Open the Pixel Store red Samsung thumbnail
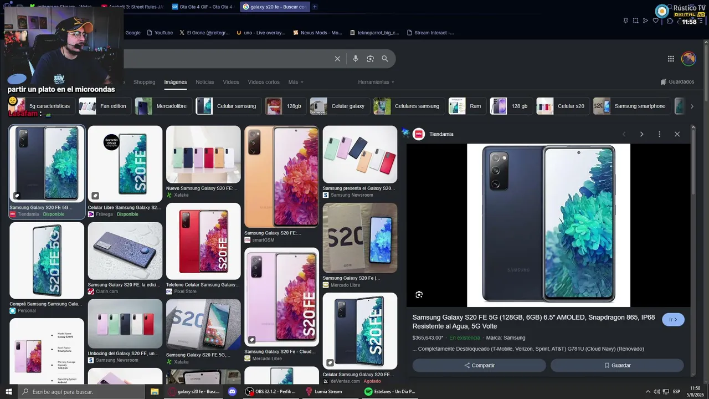709x399 pixels. coord(203,241)
